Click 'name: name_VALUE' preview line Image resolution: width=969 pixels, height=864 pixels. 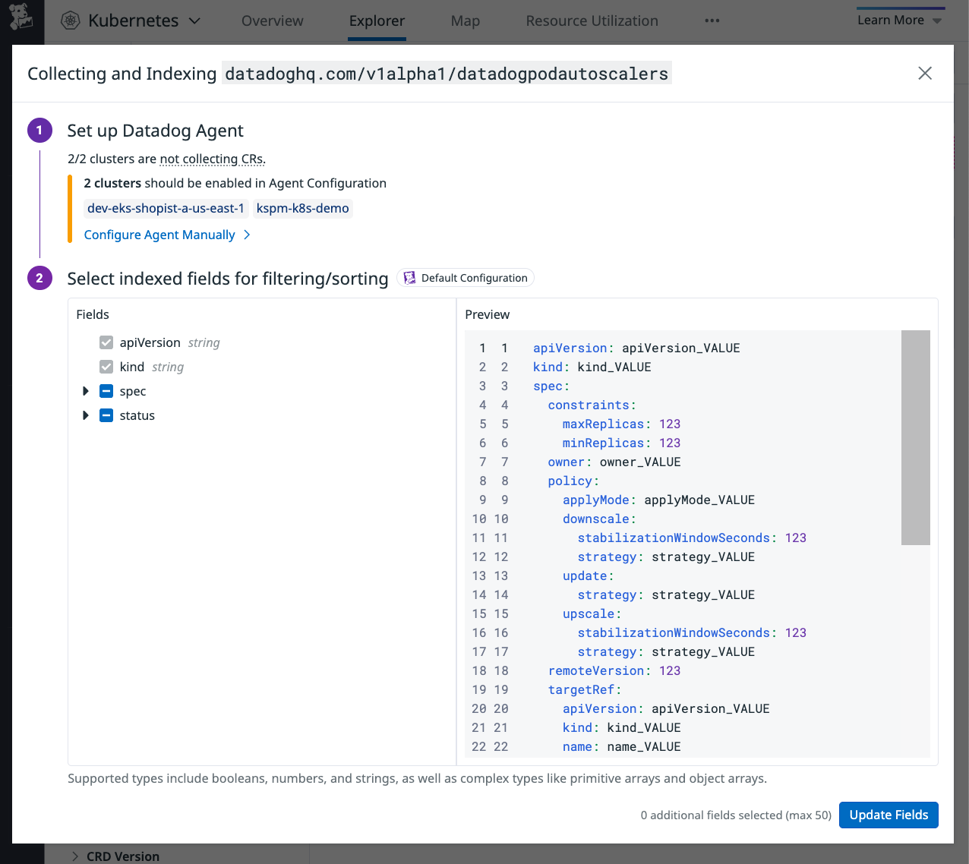click(621, 746)
